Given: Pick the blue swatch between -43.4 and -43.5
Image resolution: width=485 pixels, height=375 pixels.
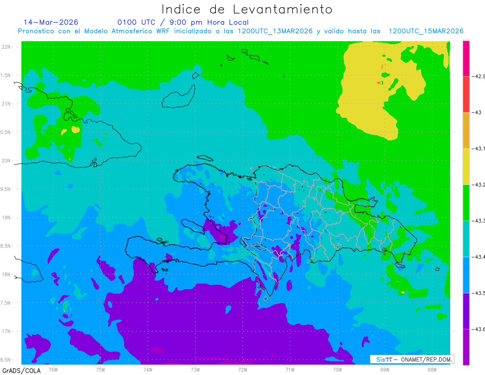Looking at the screenshot, I should 466,275.
